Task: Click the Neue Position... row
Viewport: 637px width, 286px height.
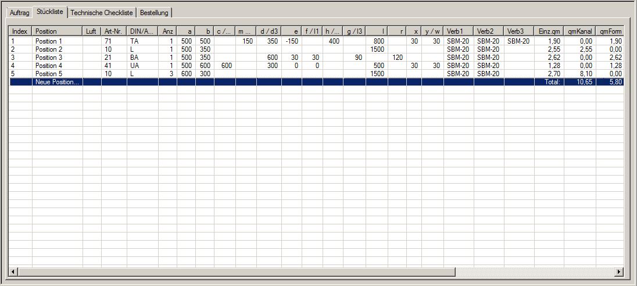Action: [56, 82]
